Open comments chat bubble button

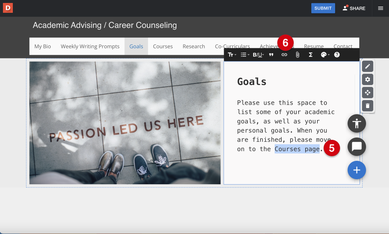coord(356,147)
